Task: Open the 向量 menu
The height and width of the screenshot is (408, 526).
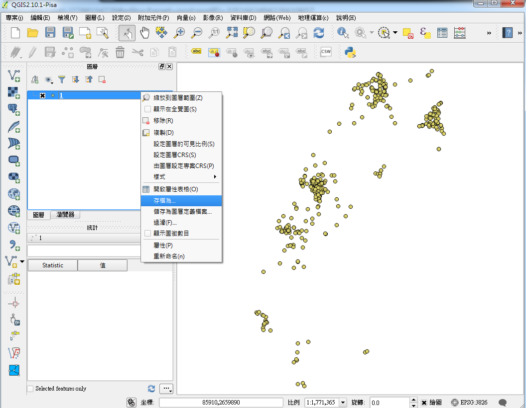Action: click(x=185, y=17)
